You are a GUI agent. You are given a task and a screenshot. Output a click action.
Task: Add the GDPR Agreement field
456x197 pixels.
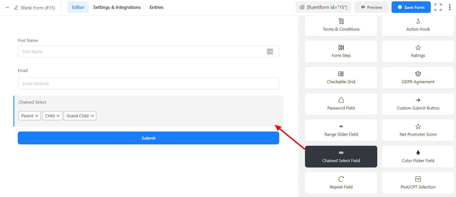(x=418, y=78)
